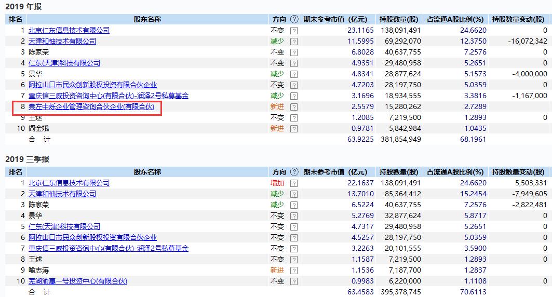Click the help icon in 2019 年报 方向 header
This screenshot has height=297, width=552.
coord(294,19)
